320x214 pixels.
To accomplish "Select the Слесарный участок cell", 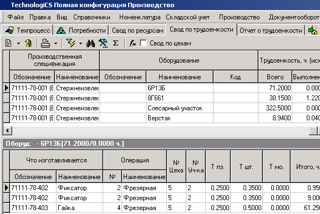I will (180, 108).
